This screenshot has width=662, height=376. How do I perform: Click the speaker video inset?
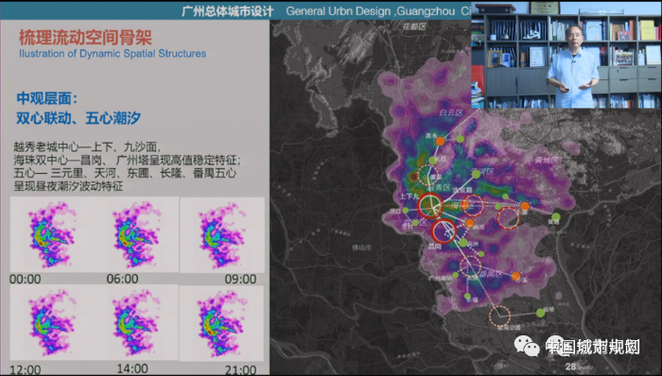click(566, 55)
